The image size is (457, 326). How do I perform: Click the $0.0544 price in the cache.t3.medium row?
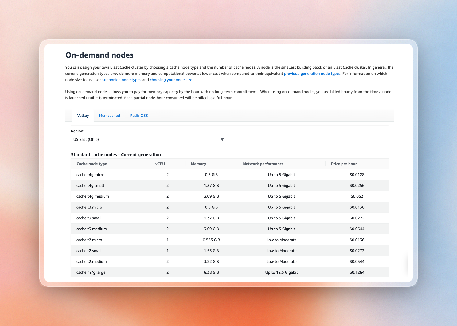pos(357,229)
